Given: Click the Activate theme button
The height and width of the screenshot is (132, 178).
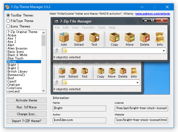Looking at the screenshot, I should click(27, 100).
